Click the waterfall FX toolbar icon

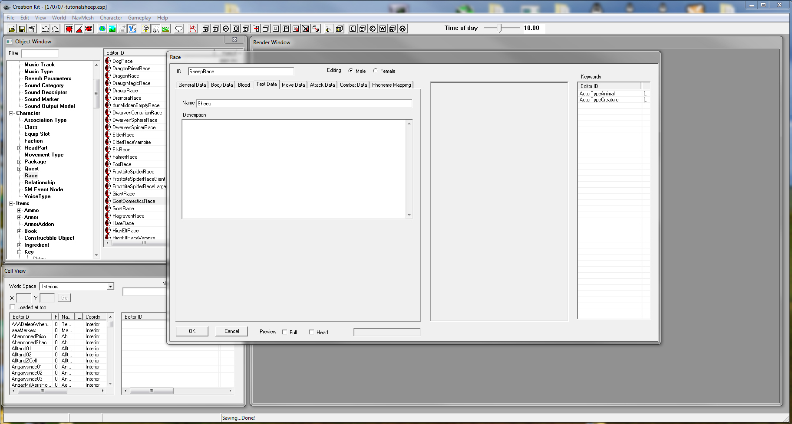point(132,29)
